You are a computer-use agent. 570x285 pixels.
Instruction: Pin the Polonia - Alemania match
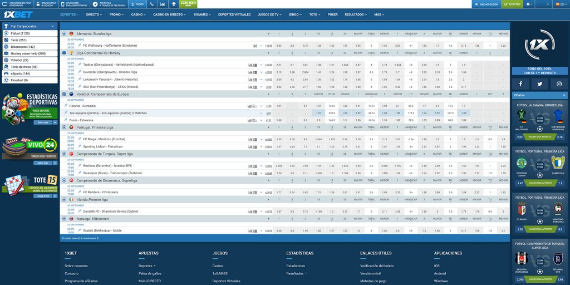66,105
